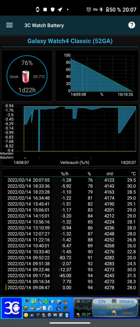Tap the phone battery status icon
This screenshot has width=140, height=327.
[108, 9]
